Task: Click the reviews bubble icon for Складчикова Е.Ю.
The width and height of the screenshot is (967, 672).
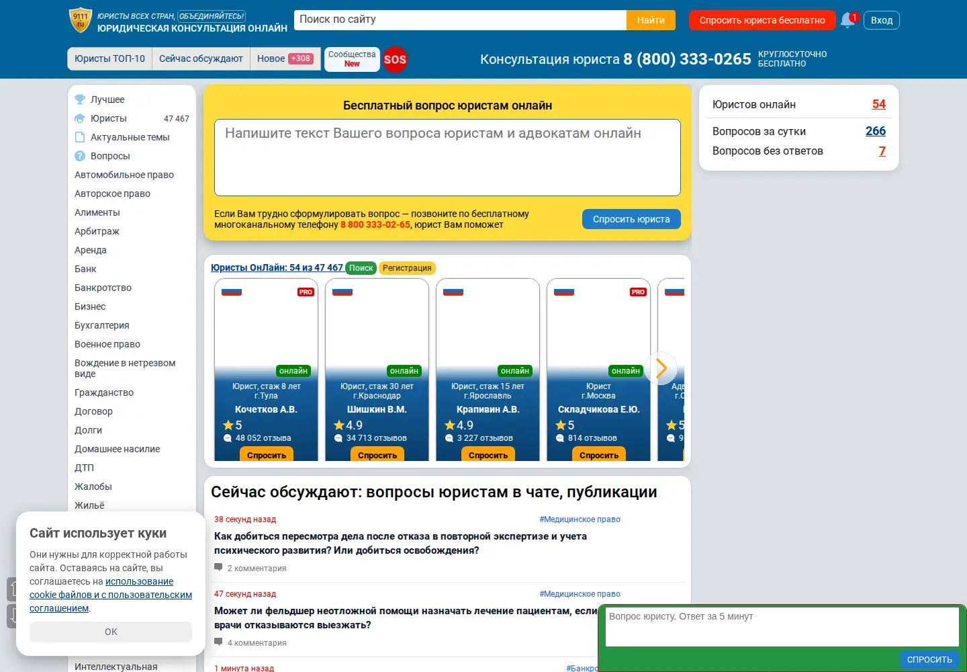Action: (560, 438)
